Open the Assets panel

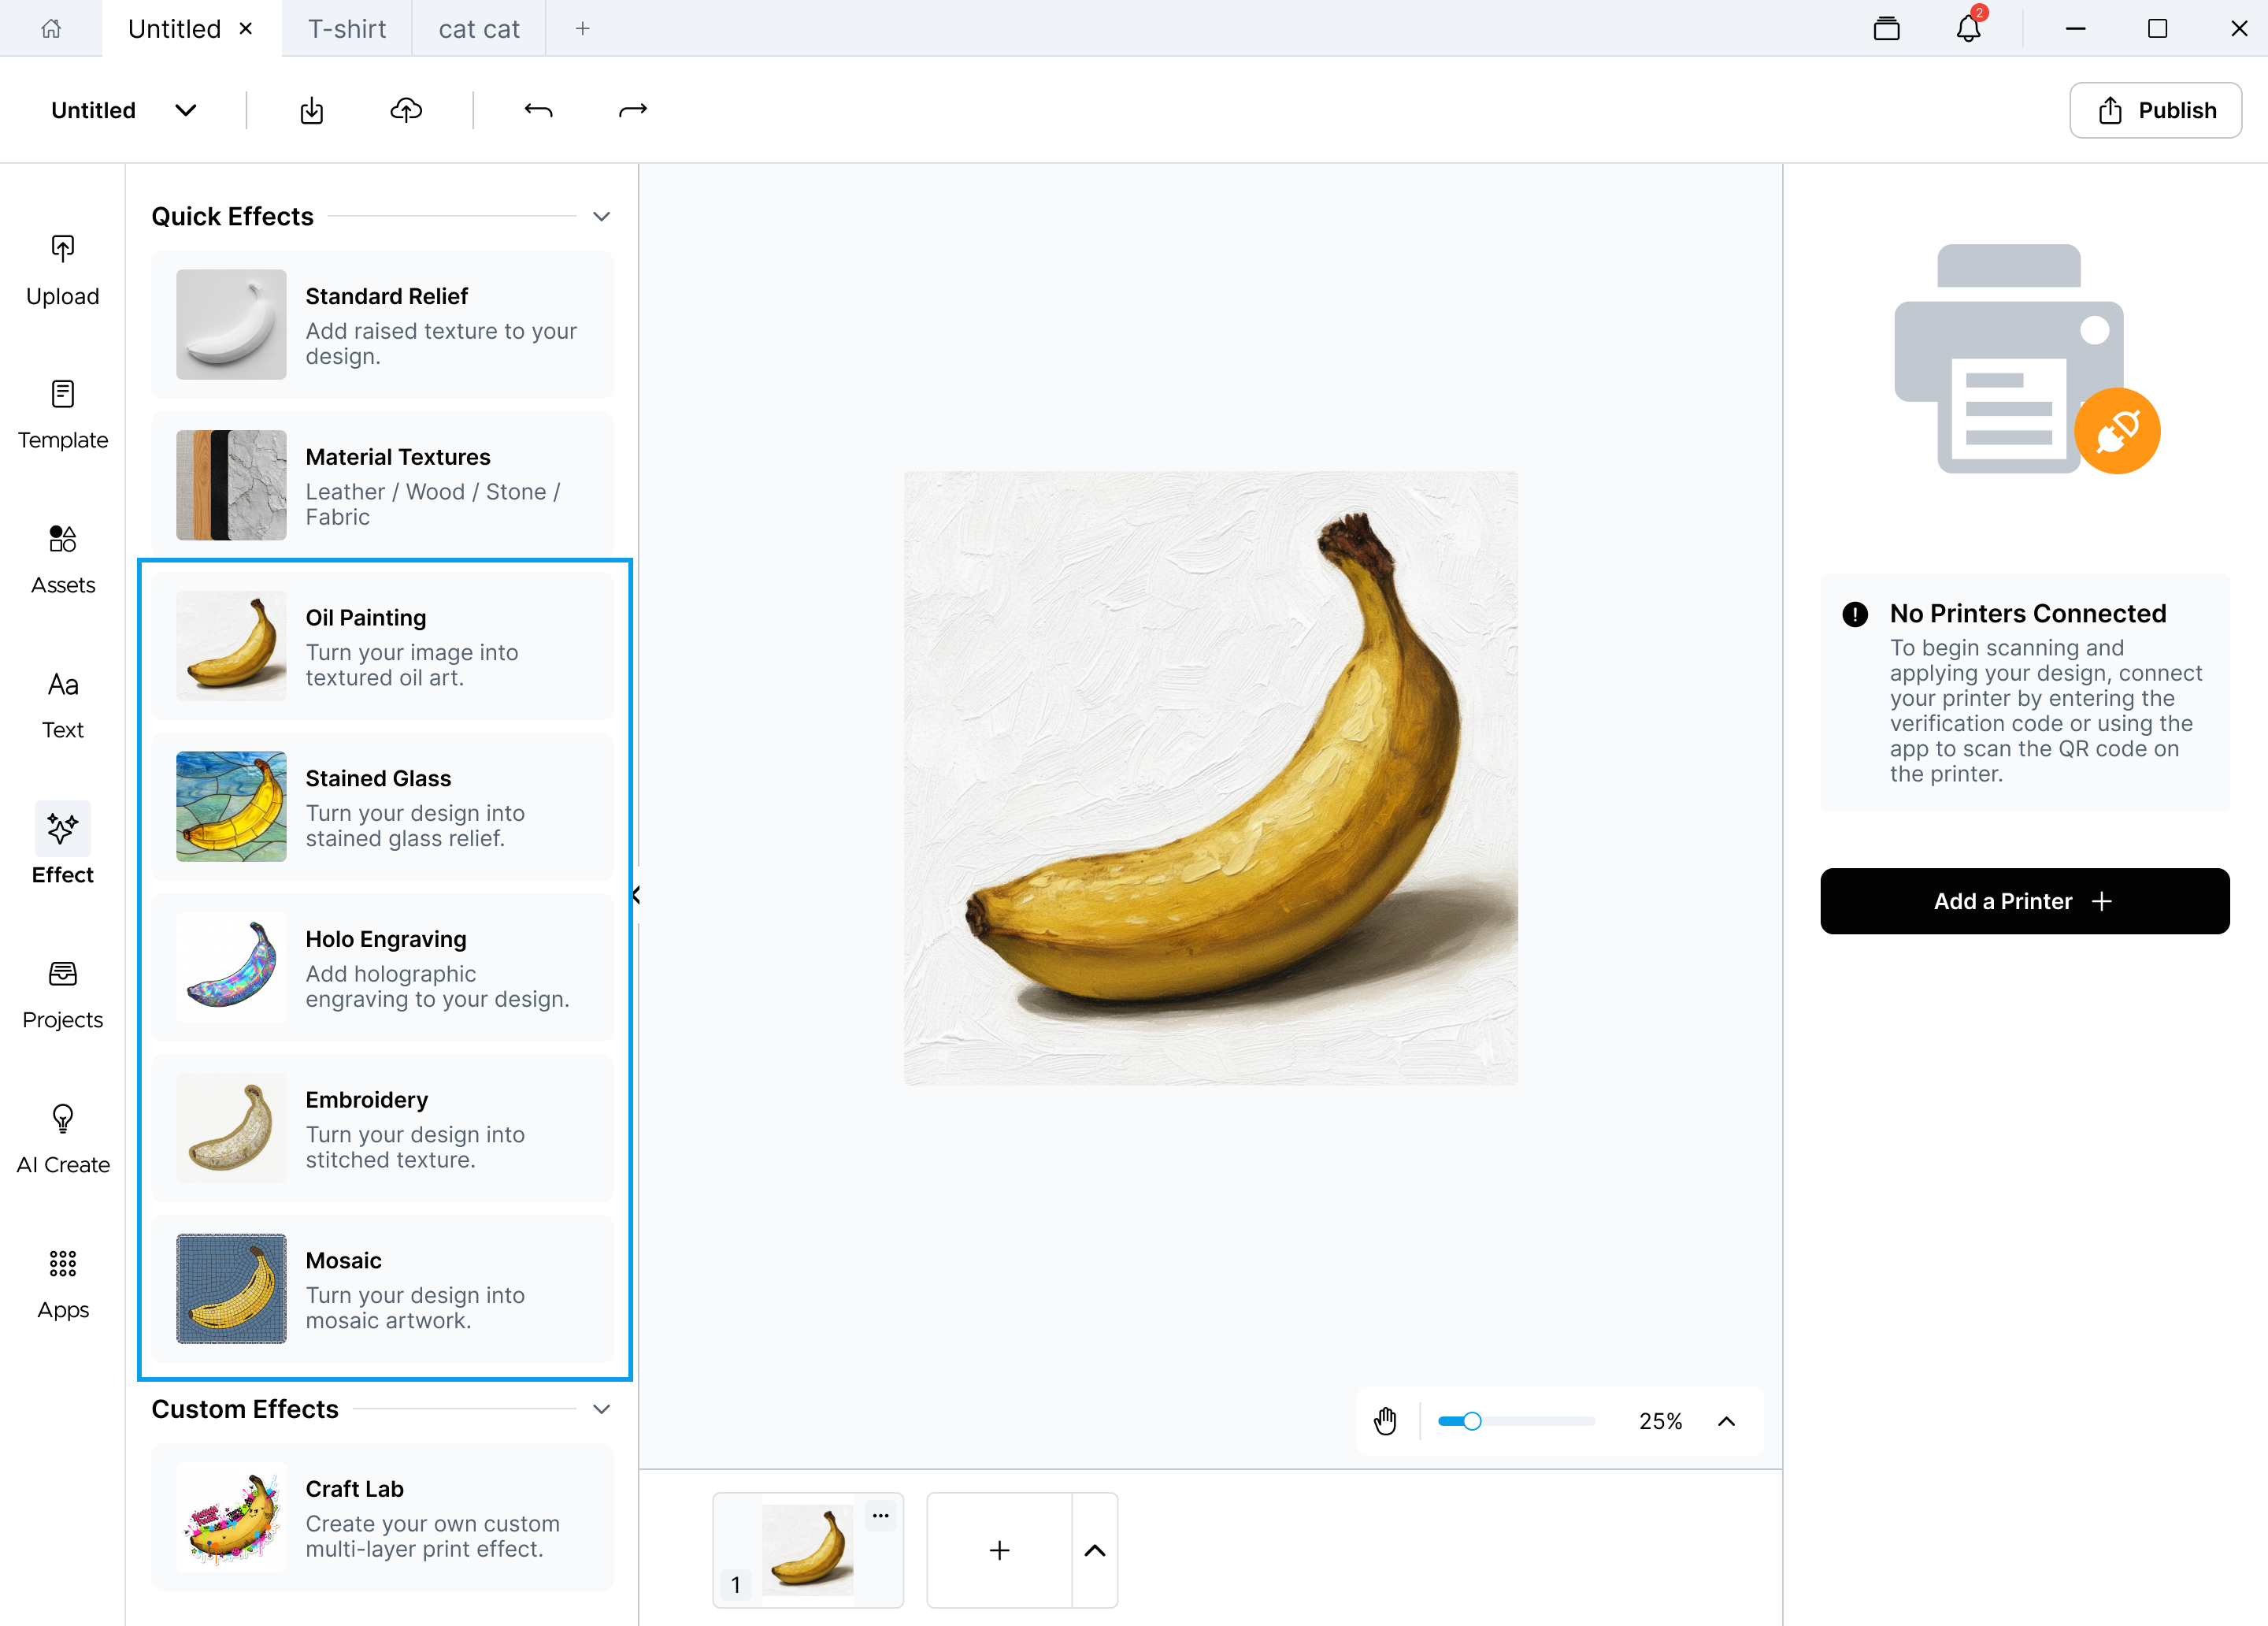62,560
